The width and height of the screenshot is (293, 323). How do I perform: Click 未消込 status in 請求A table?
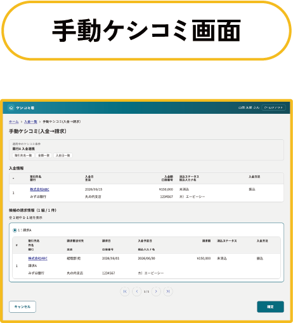[x=222, y=258]
